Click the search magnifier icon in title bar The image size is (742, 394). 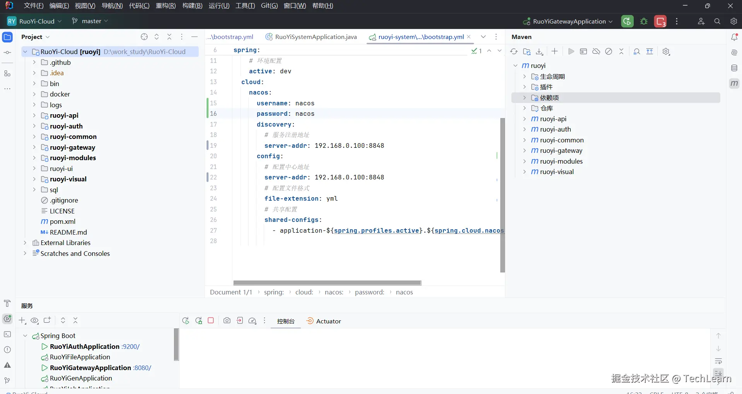tap(717, 22)
